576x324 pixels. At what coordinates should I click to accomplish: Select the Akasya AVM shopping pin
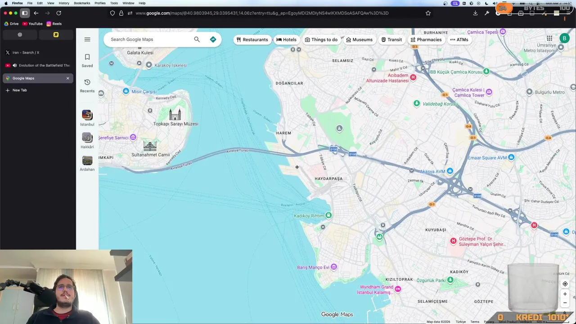coord(450,171)
